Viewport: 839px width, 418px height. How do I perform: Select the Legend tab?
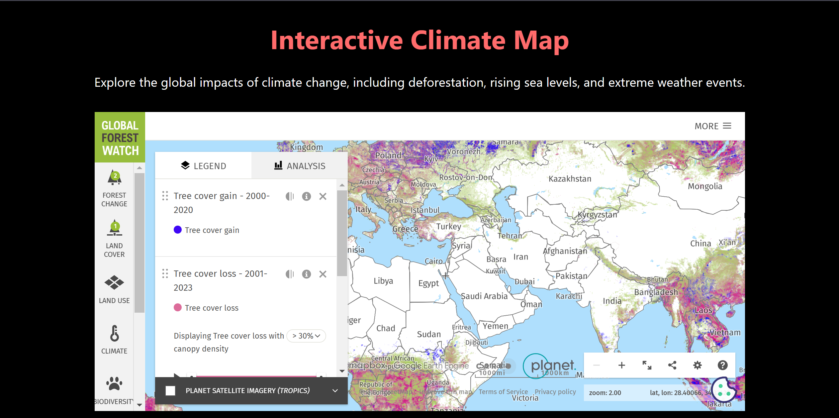coord(203,166)
